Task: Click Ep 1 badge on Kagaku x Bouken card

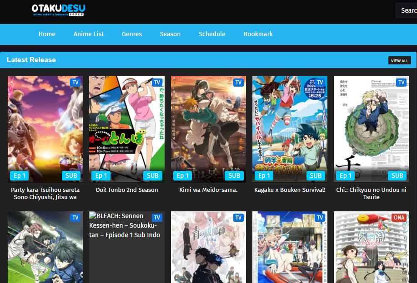Action: tap(264, 176)
